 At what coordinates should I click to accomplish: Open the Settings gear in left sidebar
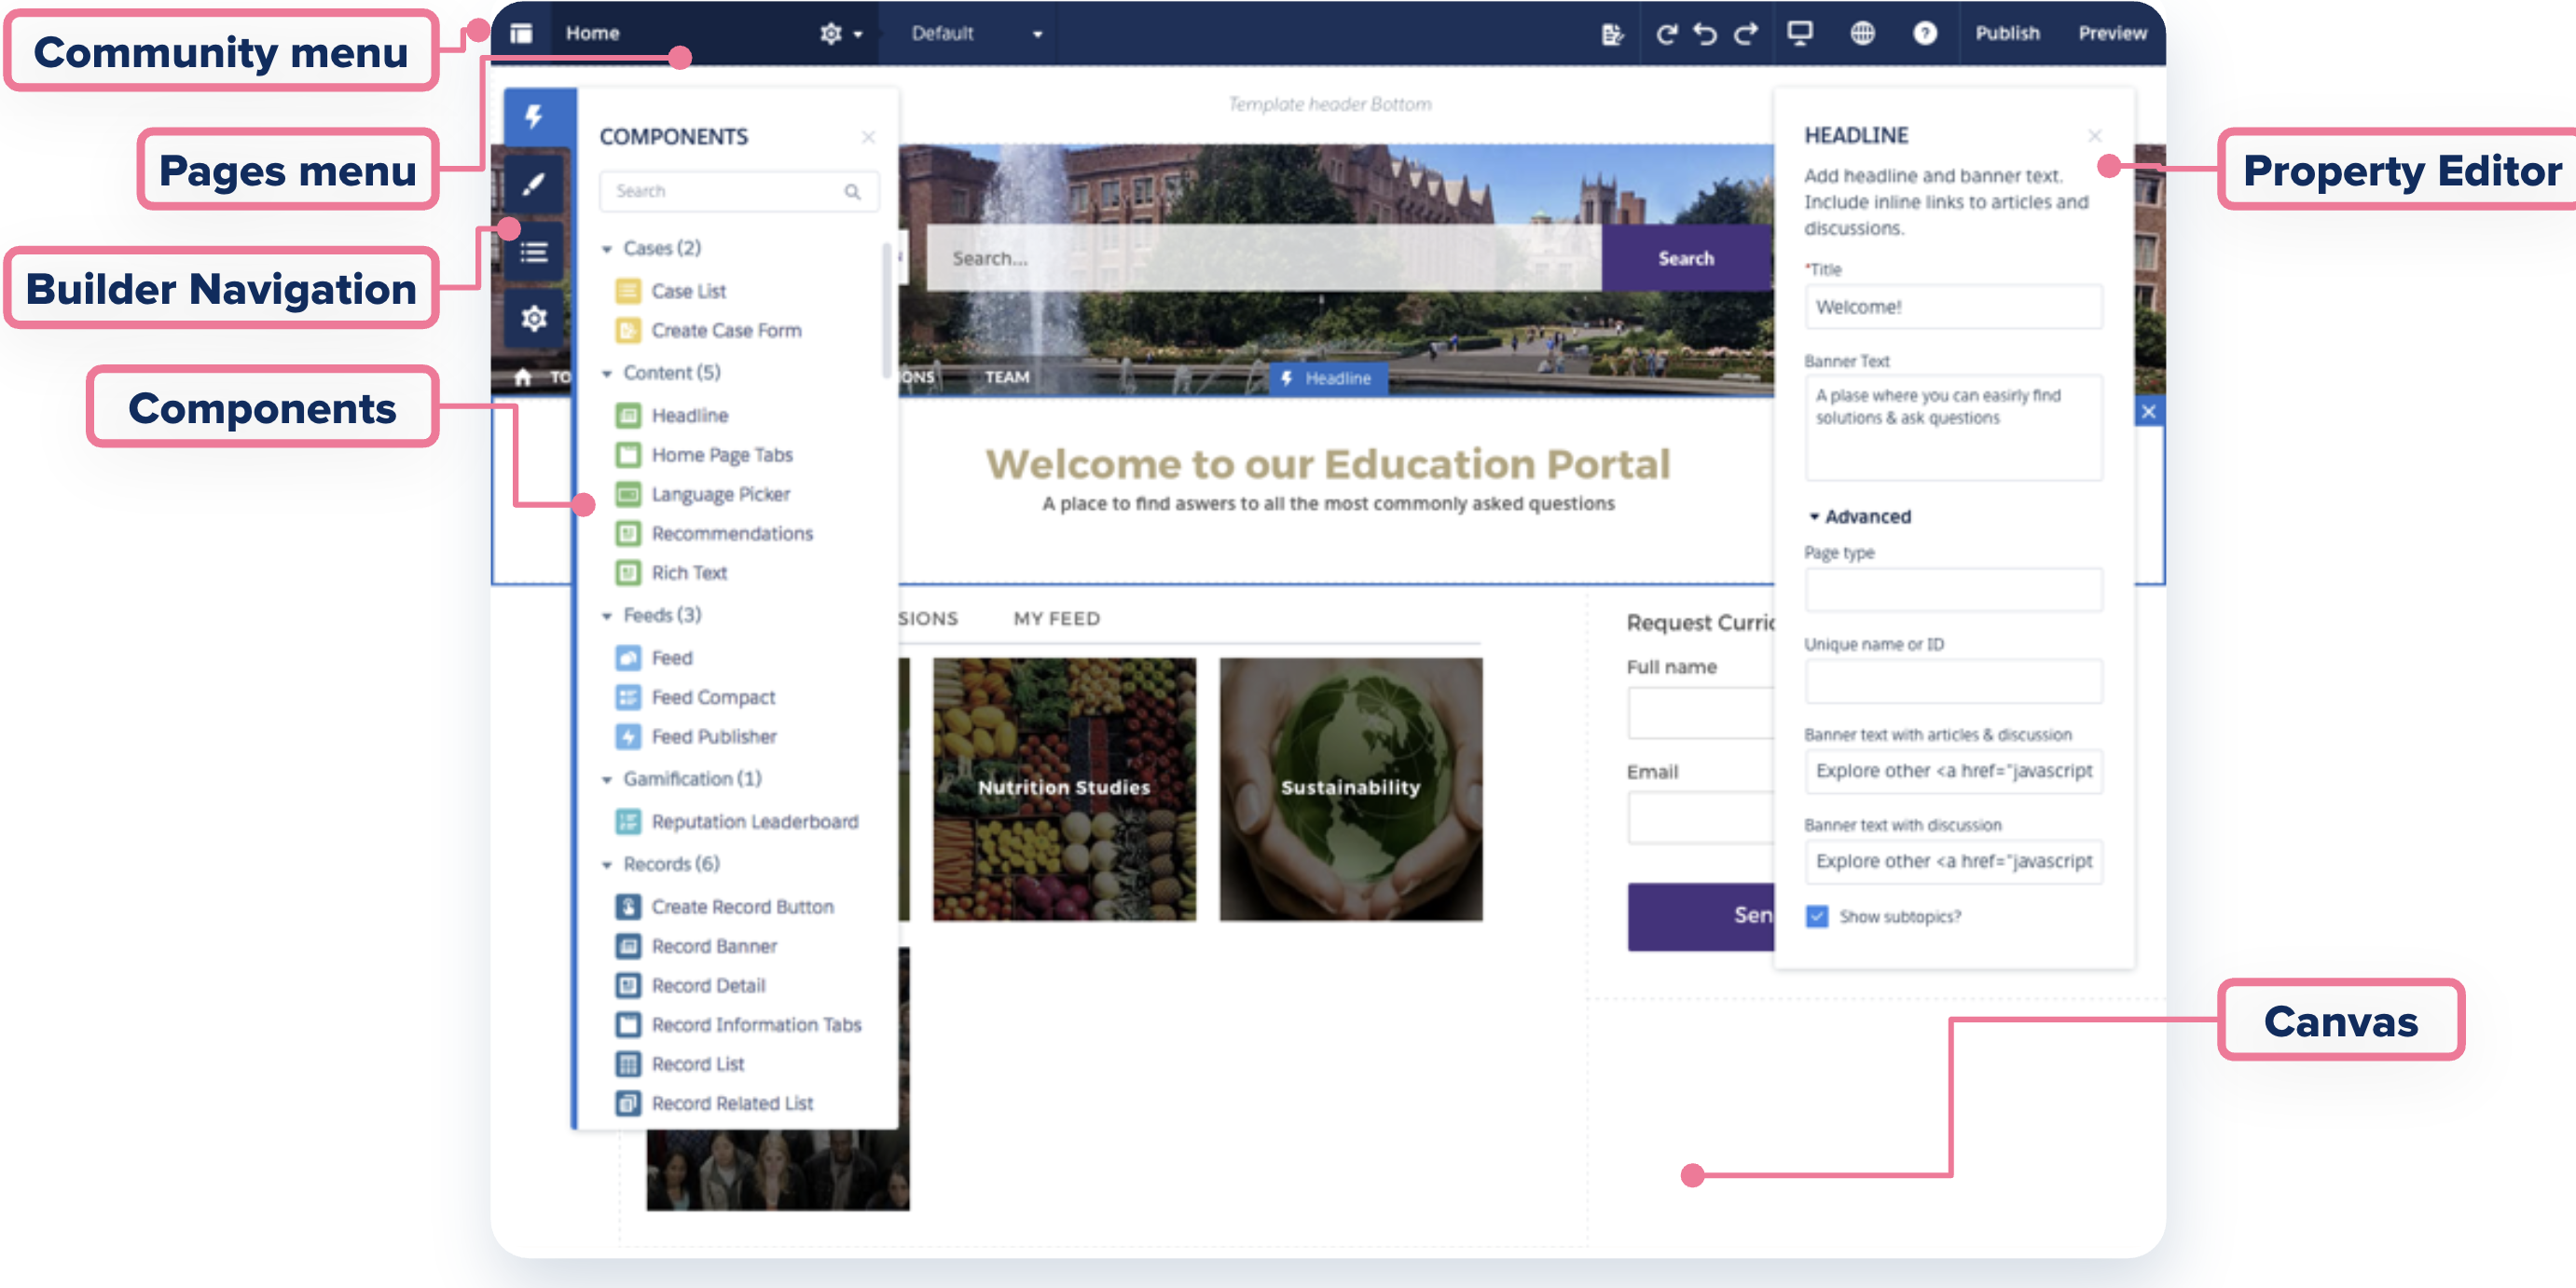(534, 319)
